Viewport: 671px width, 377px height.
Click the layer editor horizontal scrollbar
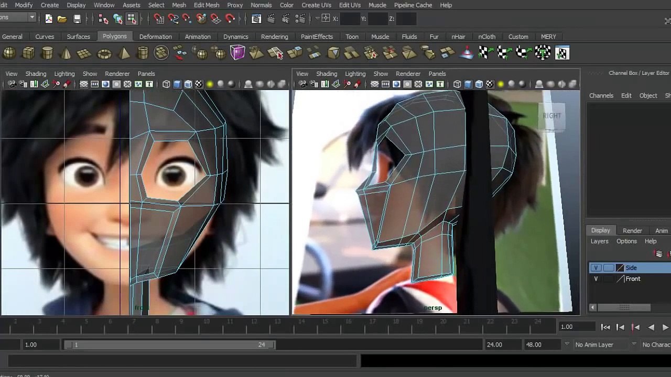point(624,307)
